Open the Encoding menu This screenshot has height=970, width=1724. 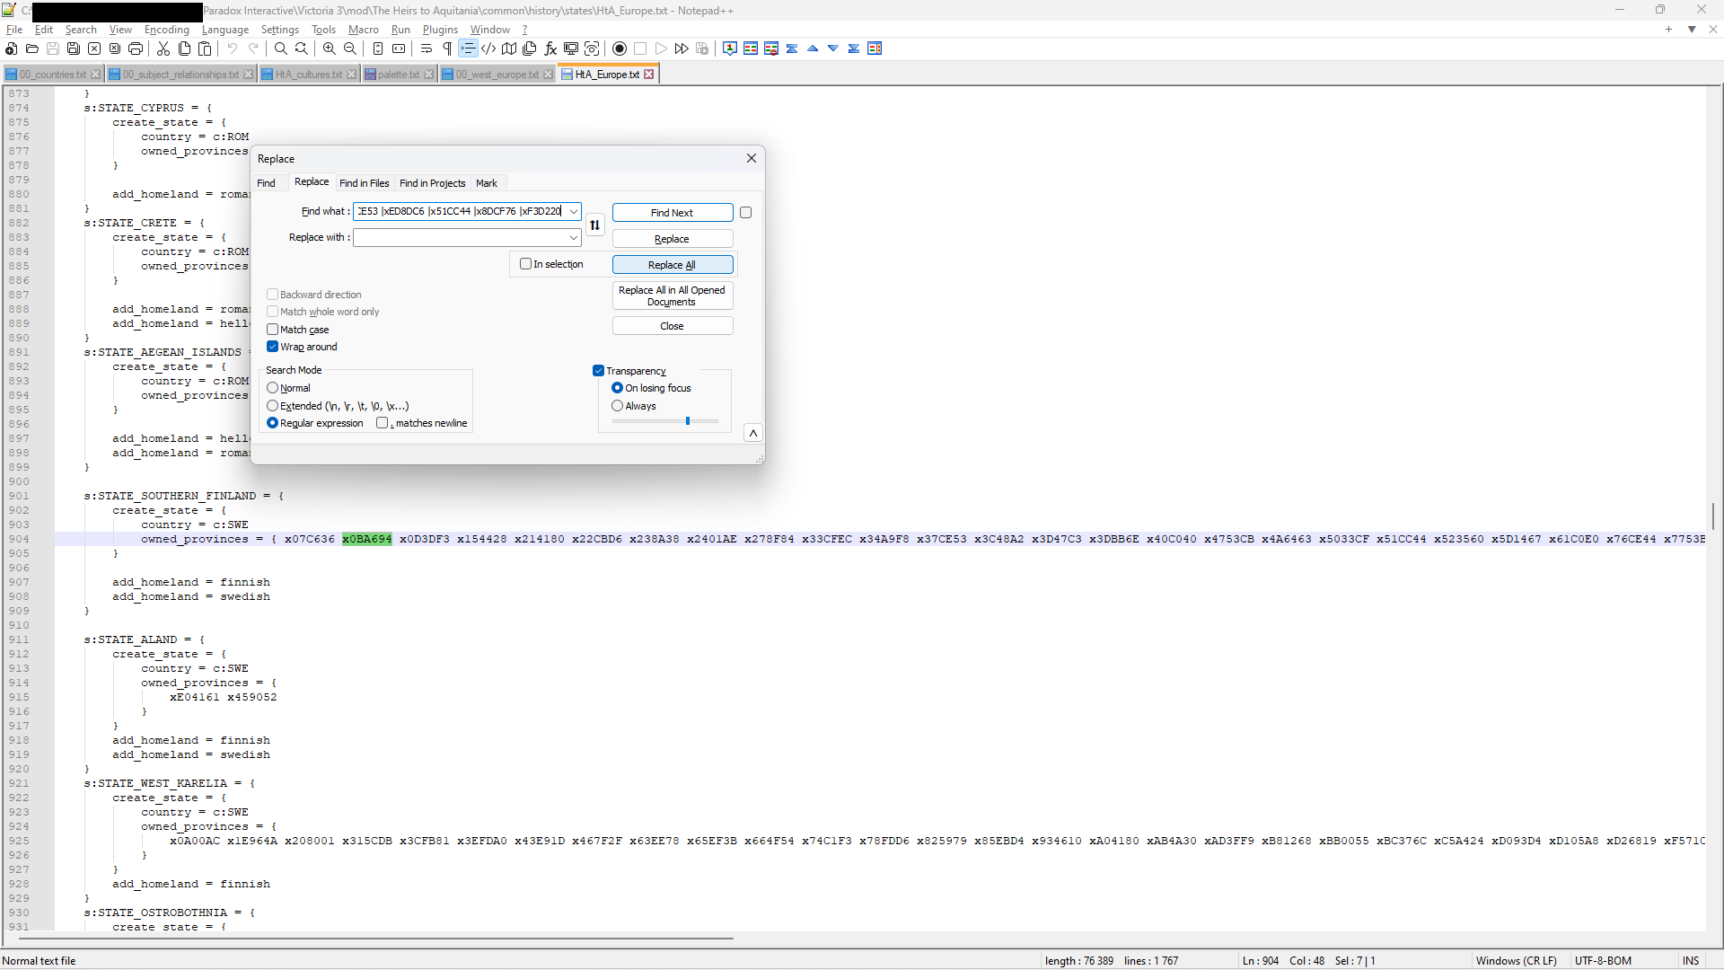coord(166,30)
